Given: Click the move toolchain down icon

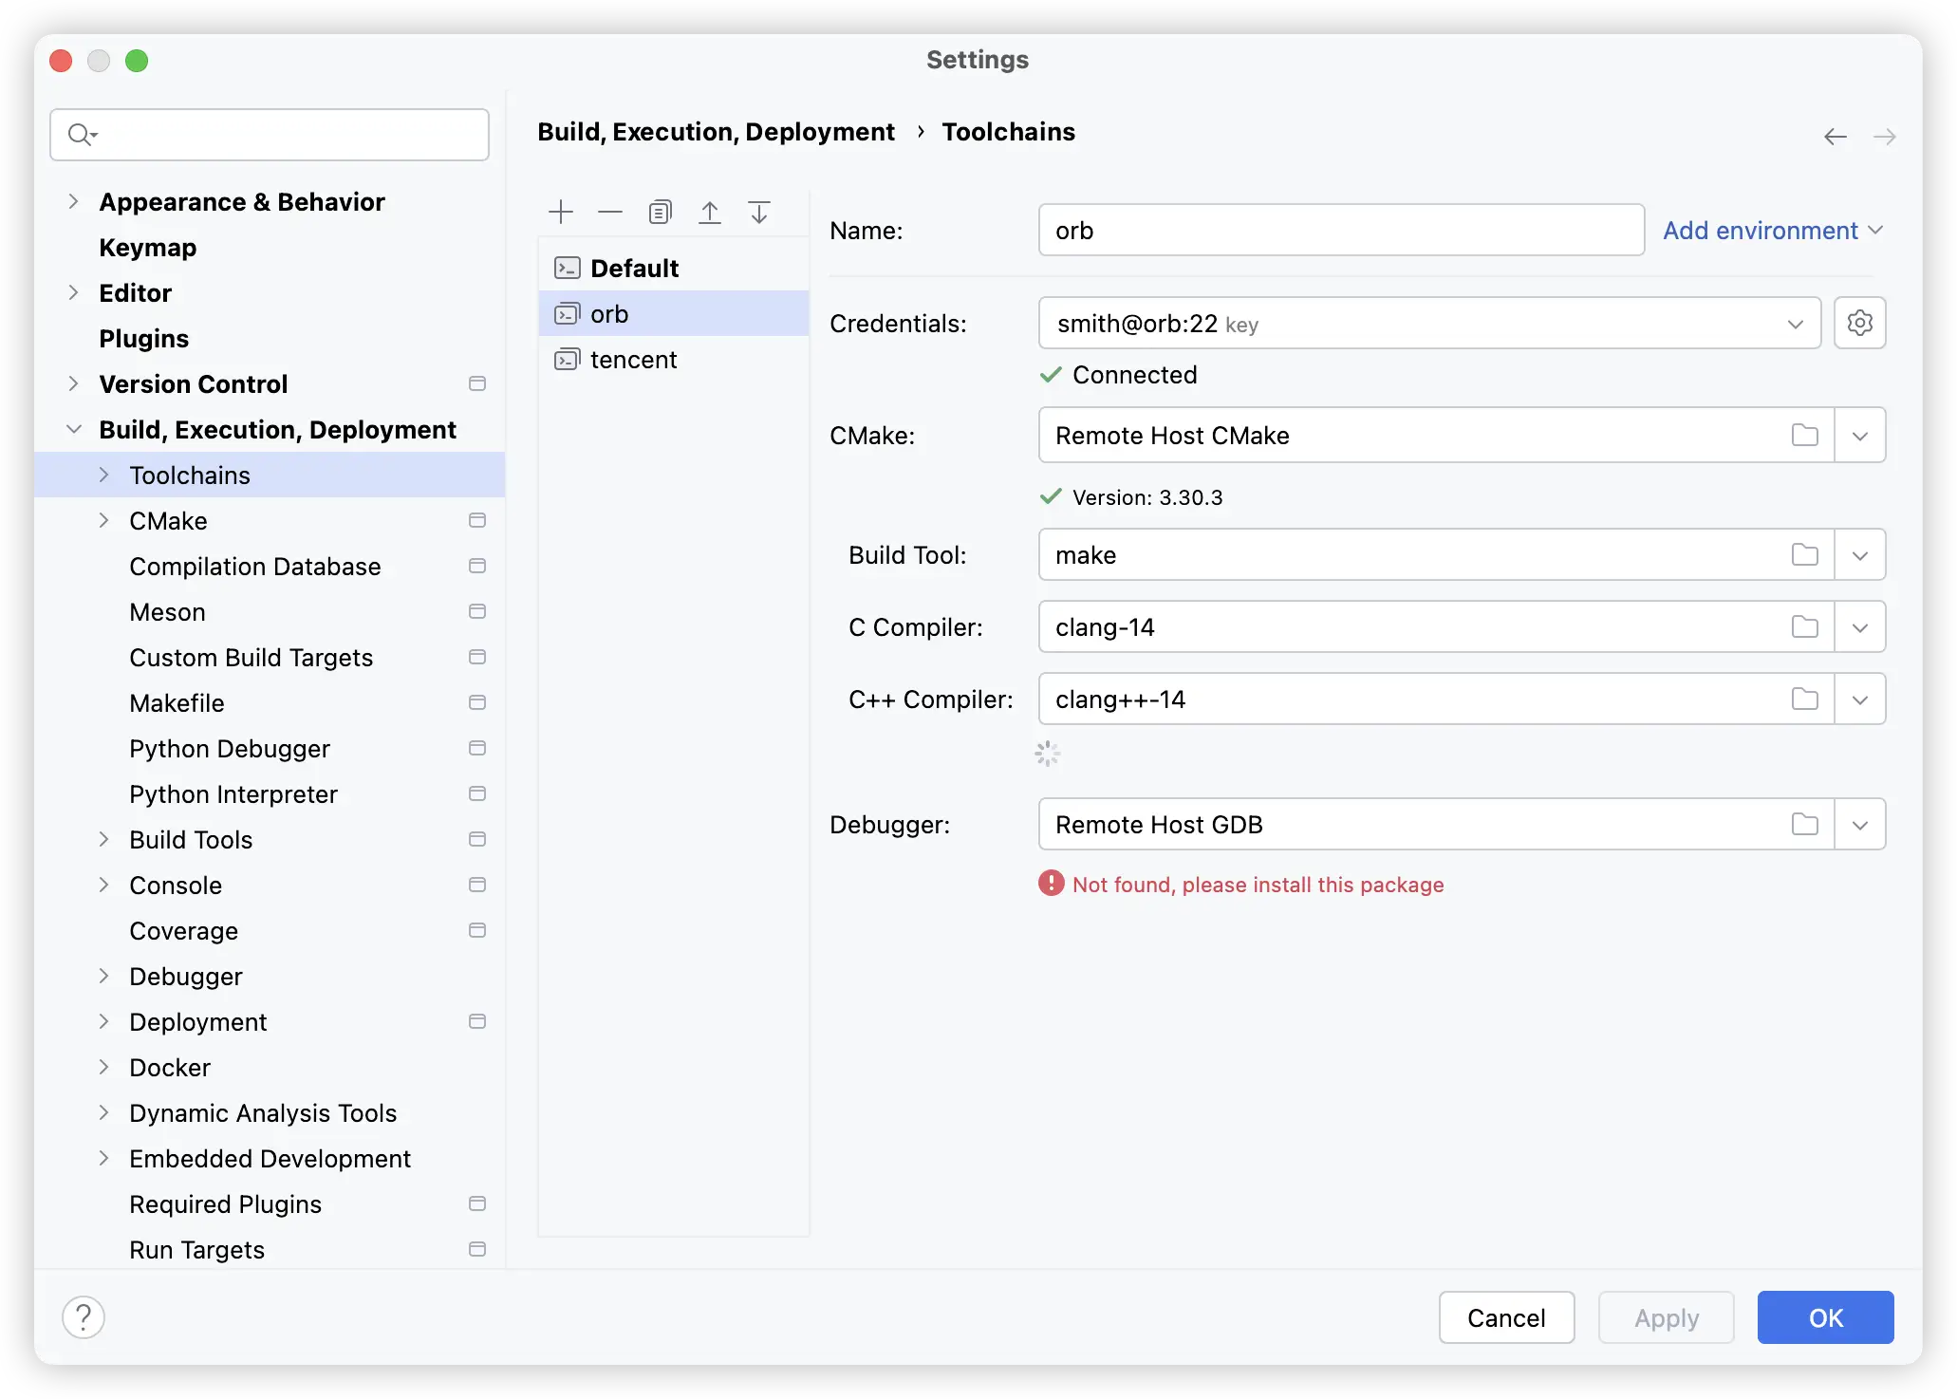Looking at the screenshot, I should point(758,212).
